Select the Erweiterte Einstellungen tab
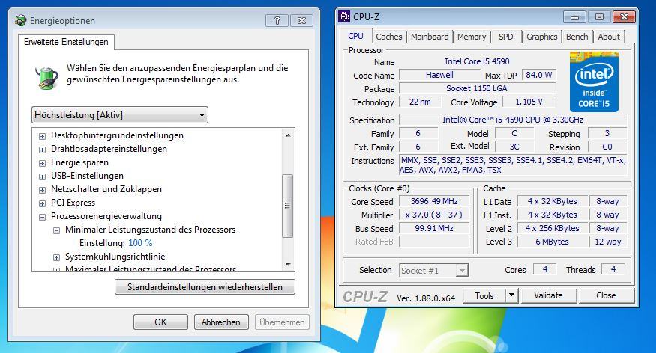 click(66, 42)
